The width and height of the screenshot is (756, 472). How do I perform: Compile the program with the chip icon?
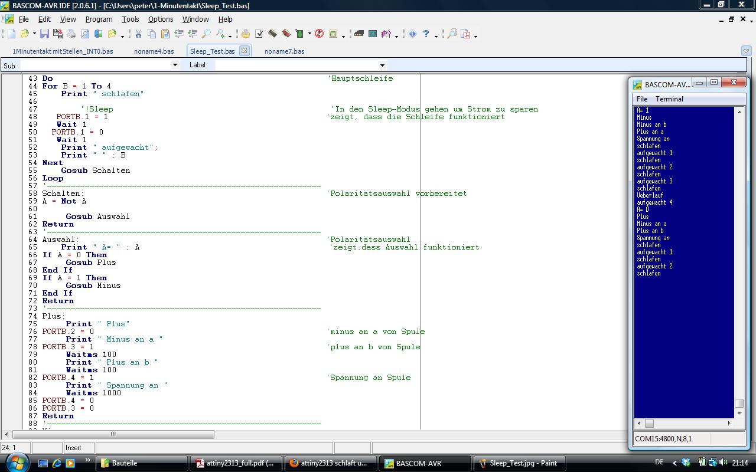pyautogui.click(x=272, y=34)
